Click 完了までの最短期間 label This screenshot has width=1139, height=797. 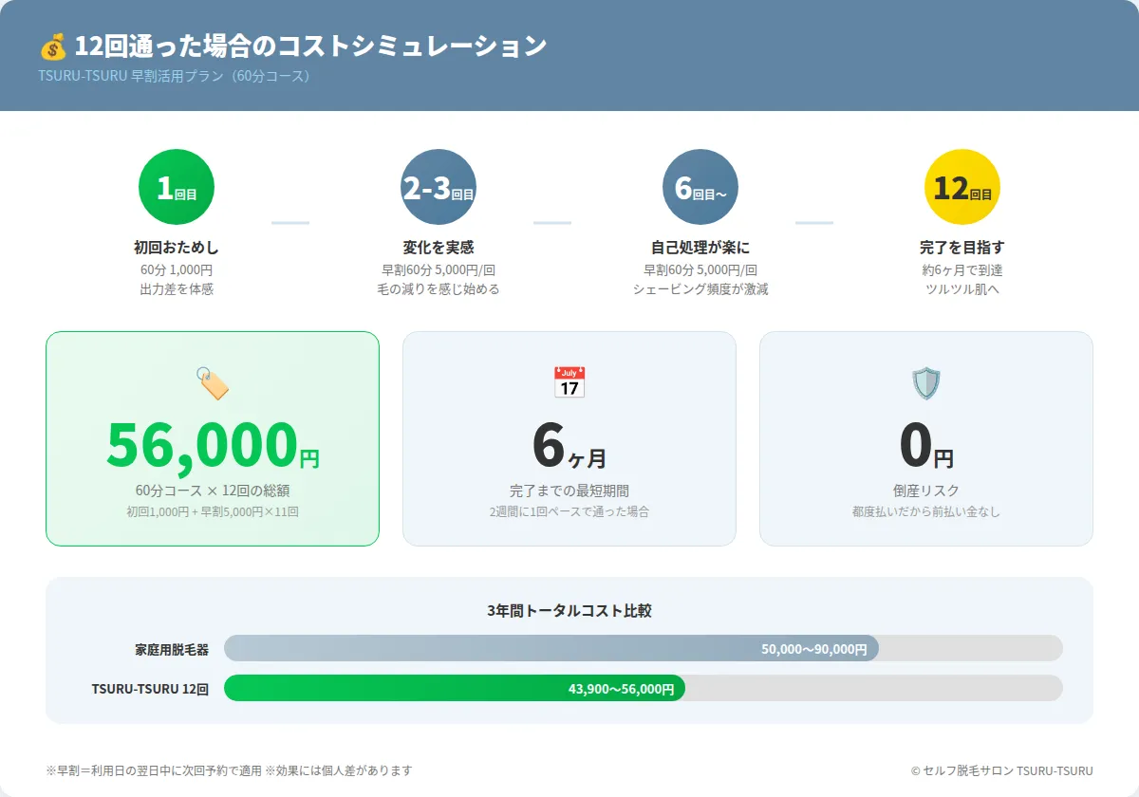(569, 491)
